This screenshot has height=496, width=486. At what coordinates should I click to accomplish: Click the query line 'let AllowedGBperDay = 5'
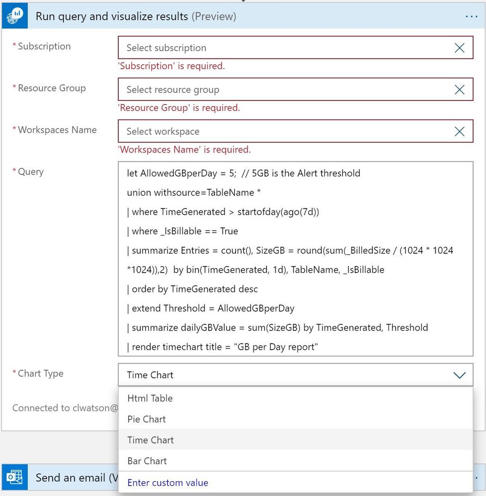coord(243,173)
